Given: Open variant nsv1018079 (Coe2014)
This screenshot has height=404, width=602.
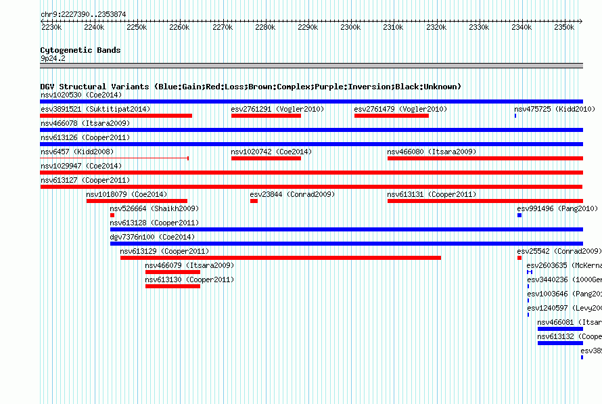Looking at the screenshot, I should tap(126, 194).
